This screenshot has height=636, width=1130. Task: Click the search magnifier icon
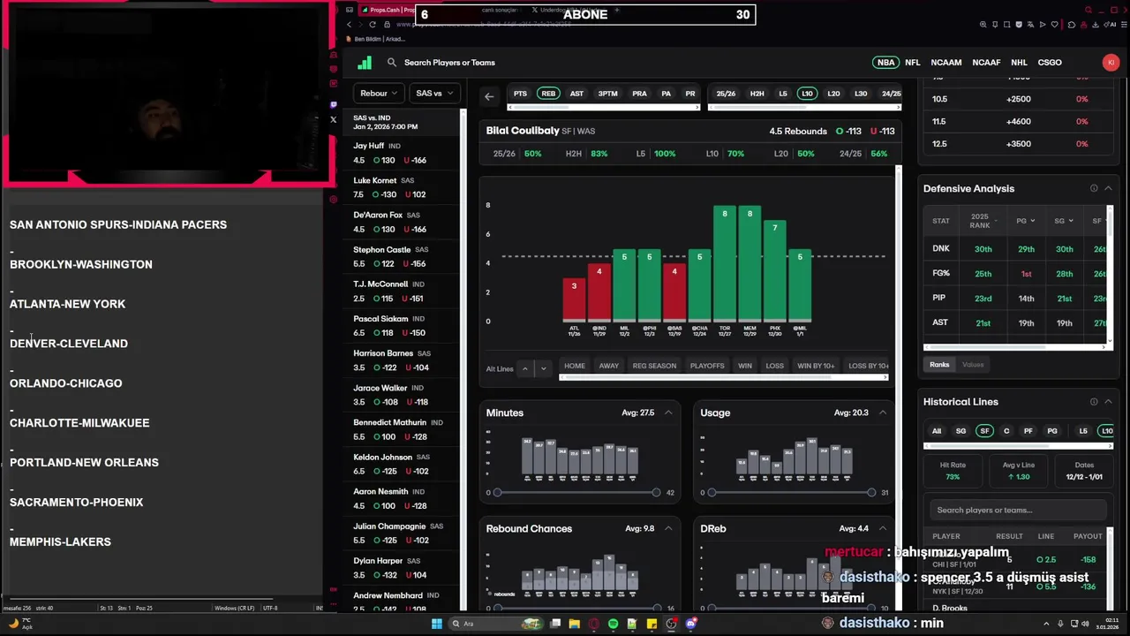tap(392, 63)
